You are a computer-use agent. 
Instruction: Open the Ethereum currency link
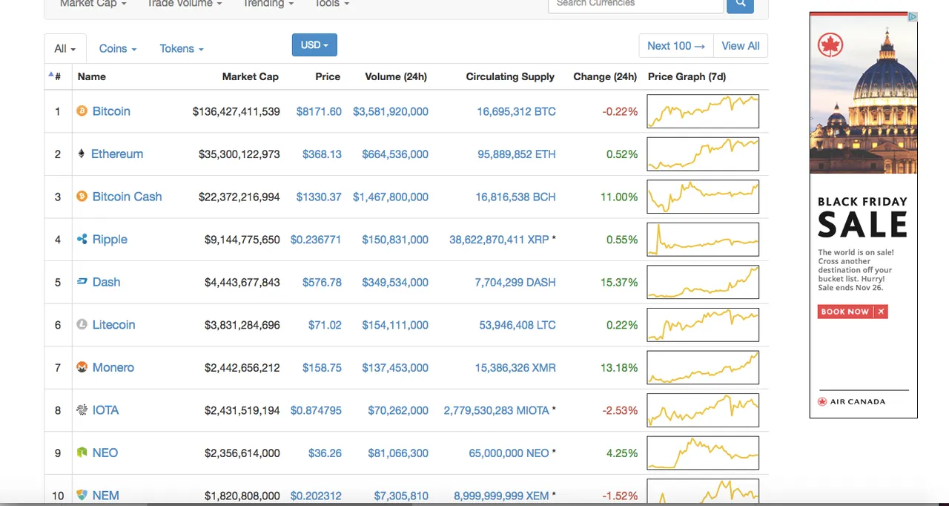pos(117,154)
